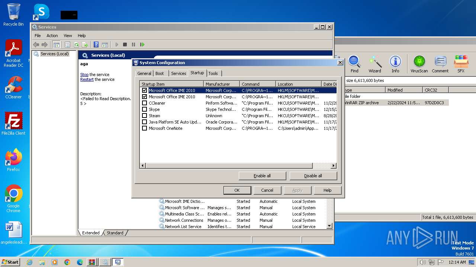
Task: Open the Recycle Bin desktop icon
Action: pyautogui.click(x=13, y=15)
